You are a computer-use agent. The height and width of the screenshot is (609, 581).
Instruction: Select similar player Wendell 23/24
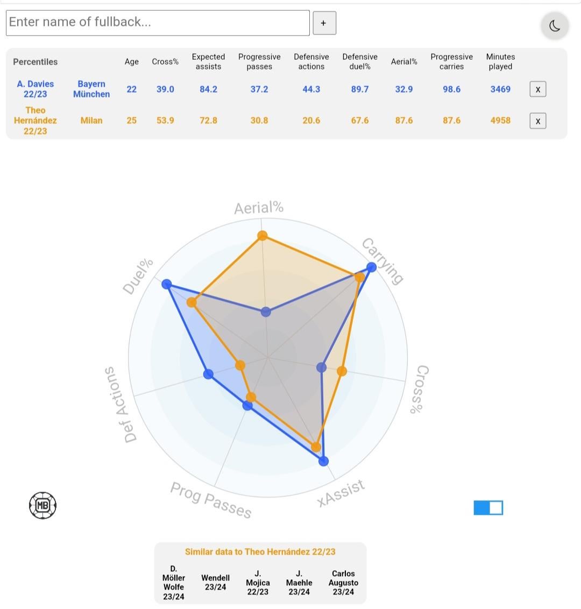click(x=215, y=583)
